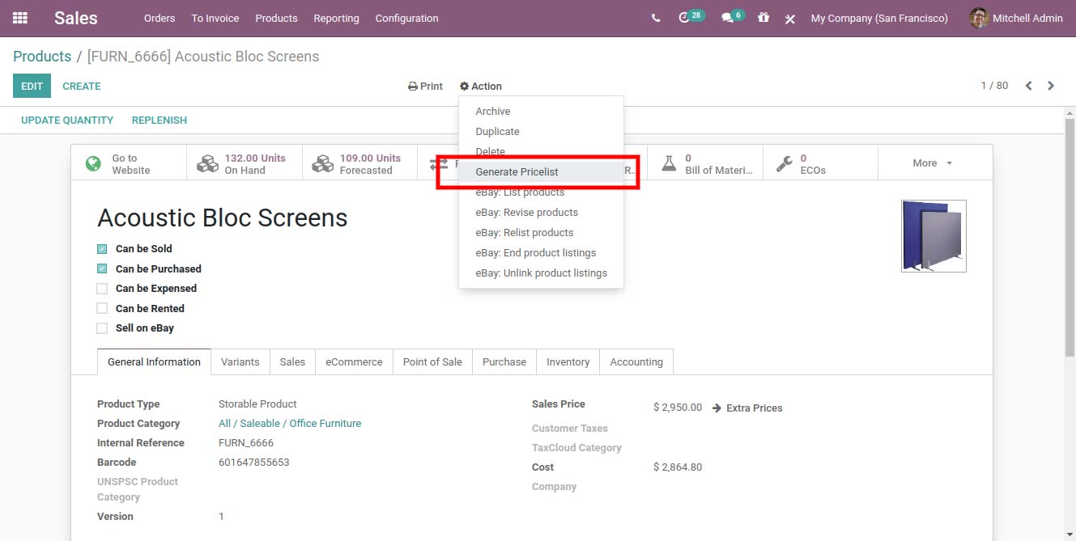Toggle the Can be Sold checkbox
Screen dimensions: 1076x541
[x=102, y=249]
